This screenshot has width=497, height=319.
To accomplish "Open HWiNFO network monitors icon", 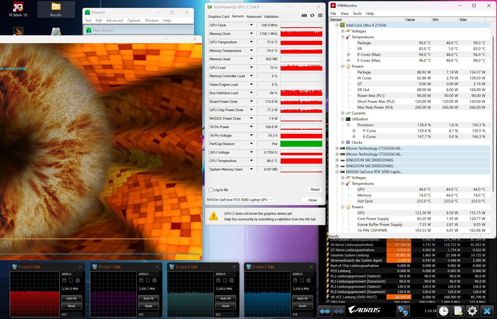I will 403,311.
